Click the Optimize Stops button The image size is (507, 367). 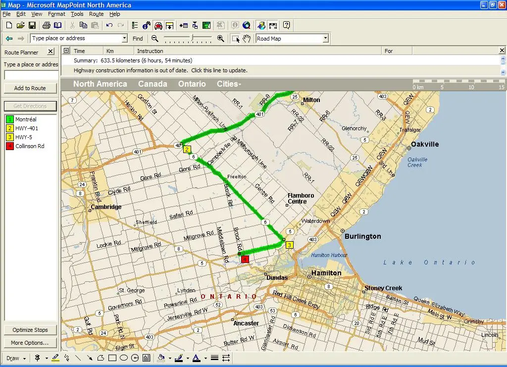point(30,330)
